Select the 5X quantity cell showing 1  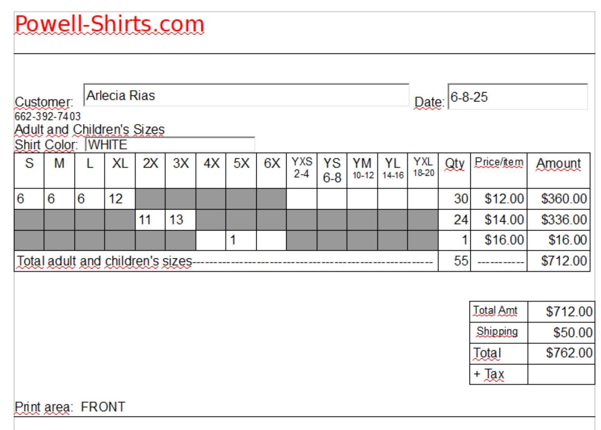(241, 240)
